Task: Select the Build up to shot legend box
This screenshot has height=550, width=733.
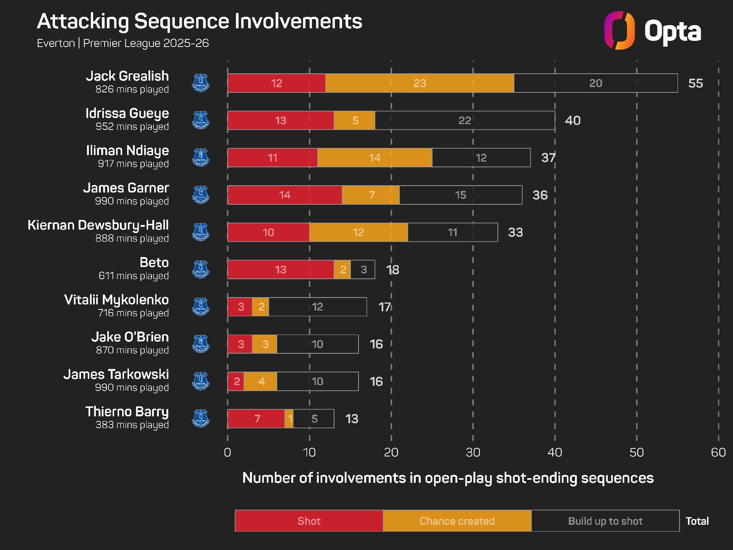Action: (605, 521)
